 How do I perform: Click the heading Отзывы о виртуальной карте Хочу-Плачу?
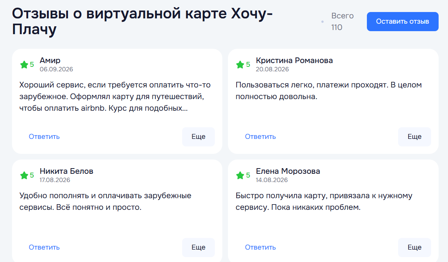142,21
